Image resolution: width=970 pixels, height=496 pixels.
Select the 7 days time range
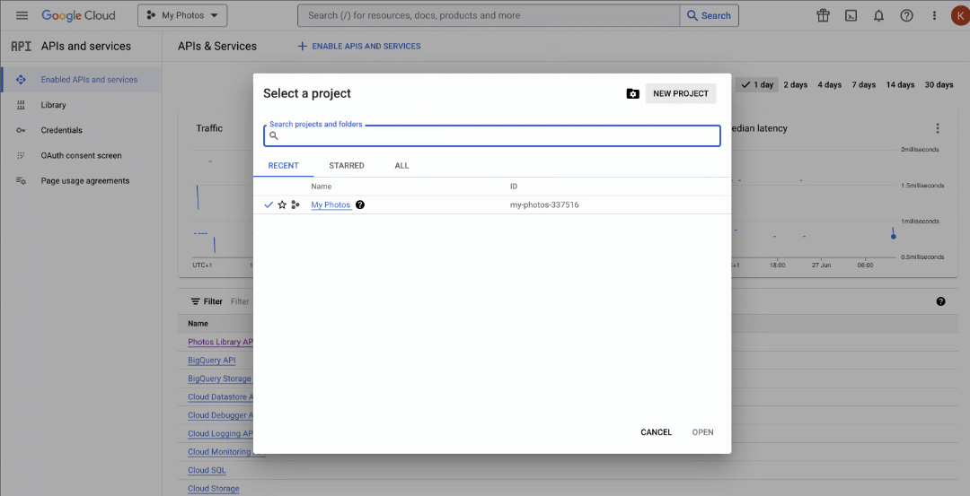(864, 84)
